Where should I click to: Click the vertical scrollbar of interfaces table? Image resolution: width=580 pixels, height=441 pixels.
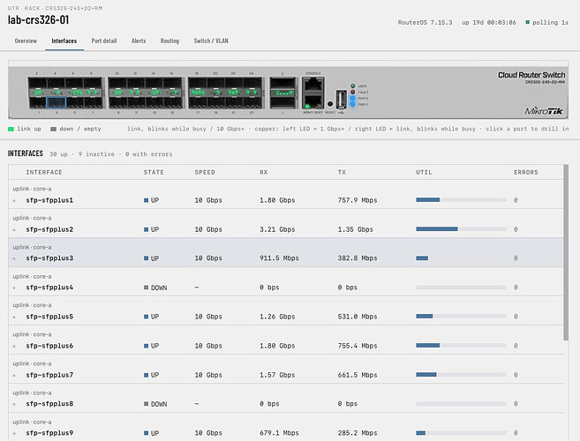click(566, 252)
